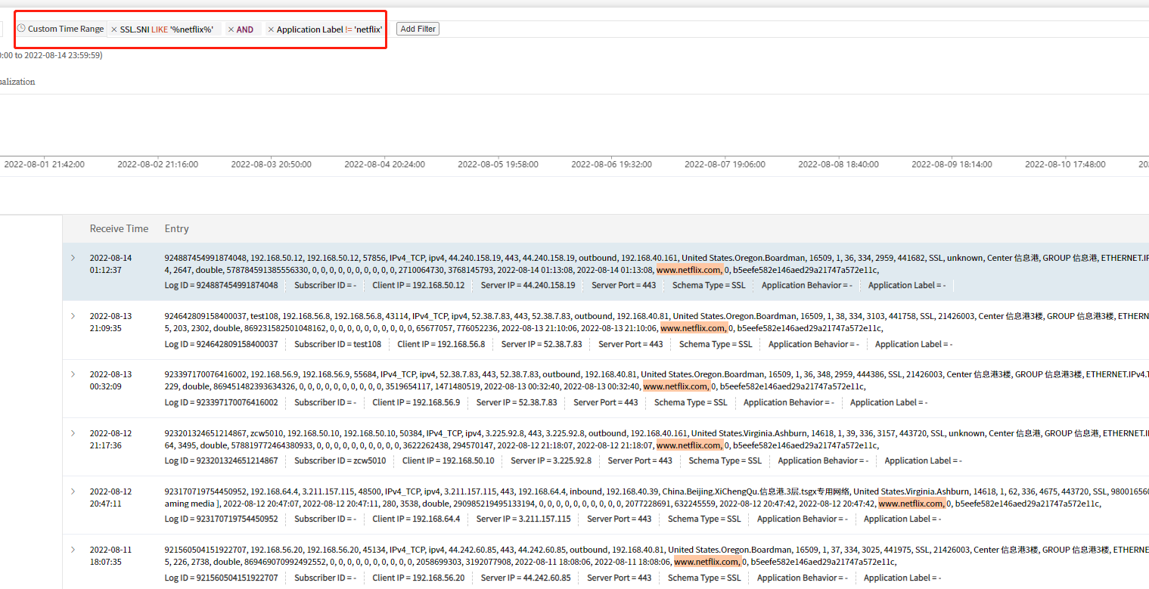Click the Add Filter button
The image size is (1149, 589).
click(418, 29)
